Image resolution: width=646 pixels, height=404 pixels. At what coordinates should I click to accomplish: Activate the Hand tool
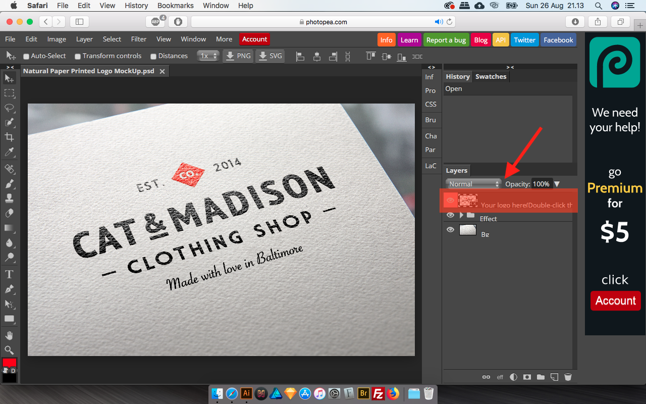coord(9,335)
